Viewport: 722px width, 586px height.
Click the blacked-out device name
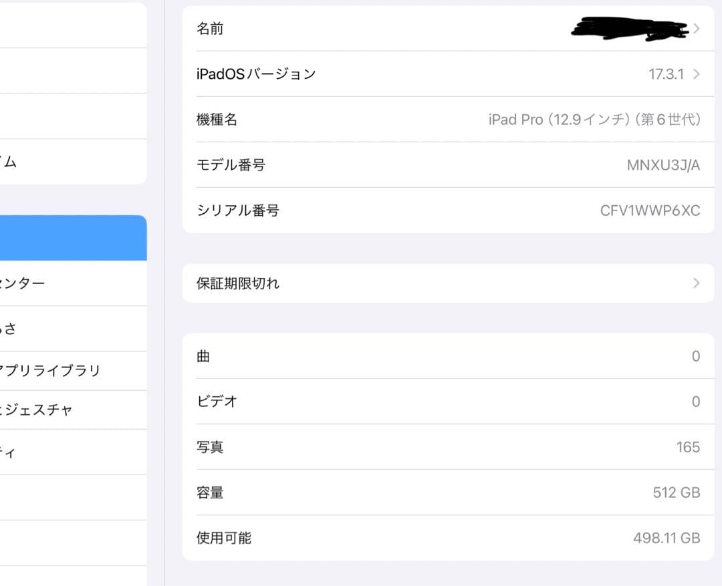[628, 28]
